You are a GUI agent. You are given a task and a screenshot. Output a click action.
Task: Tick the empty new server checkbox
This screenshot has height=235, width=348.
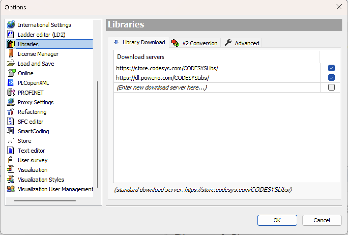(x=331, y=87)
